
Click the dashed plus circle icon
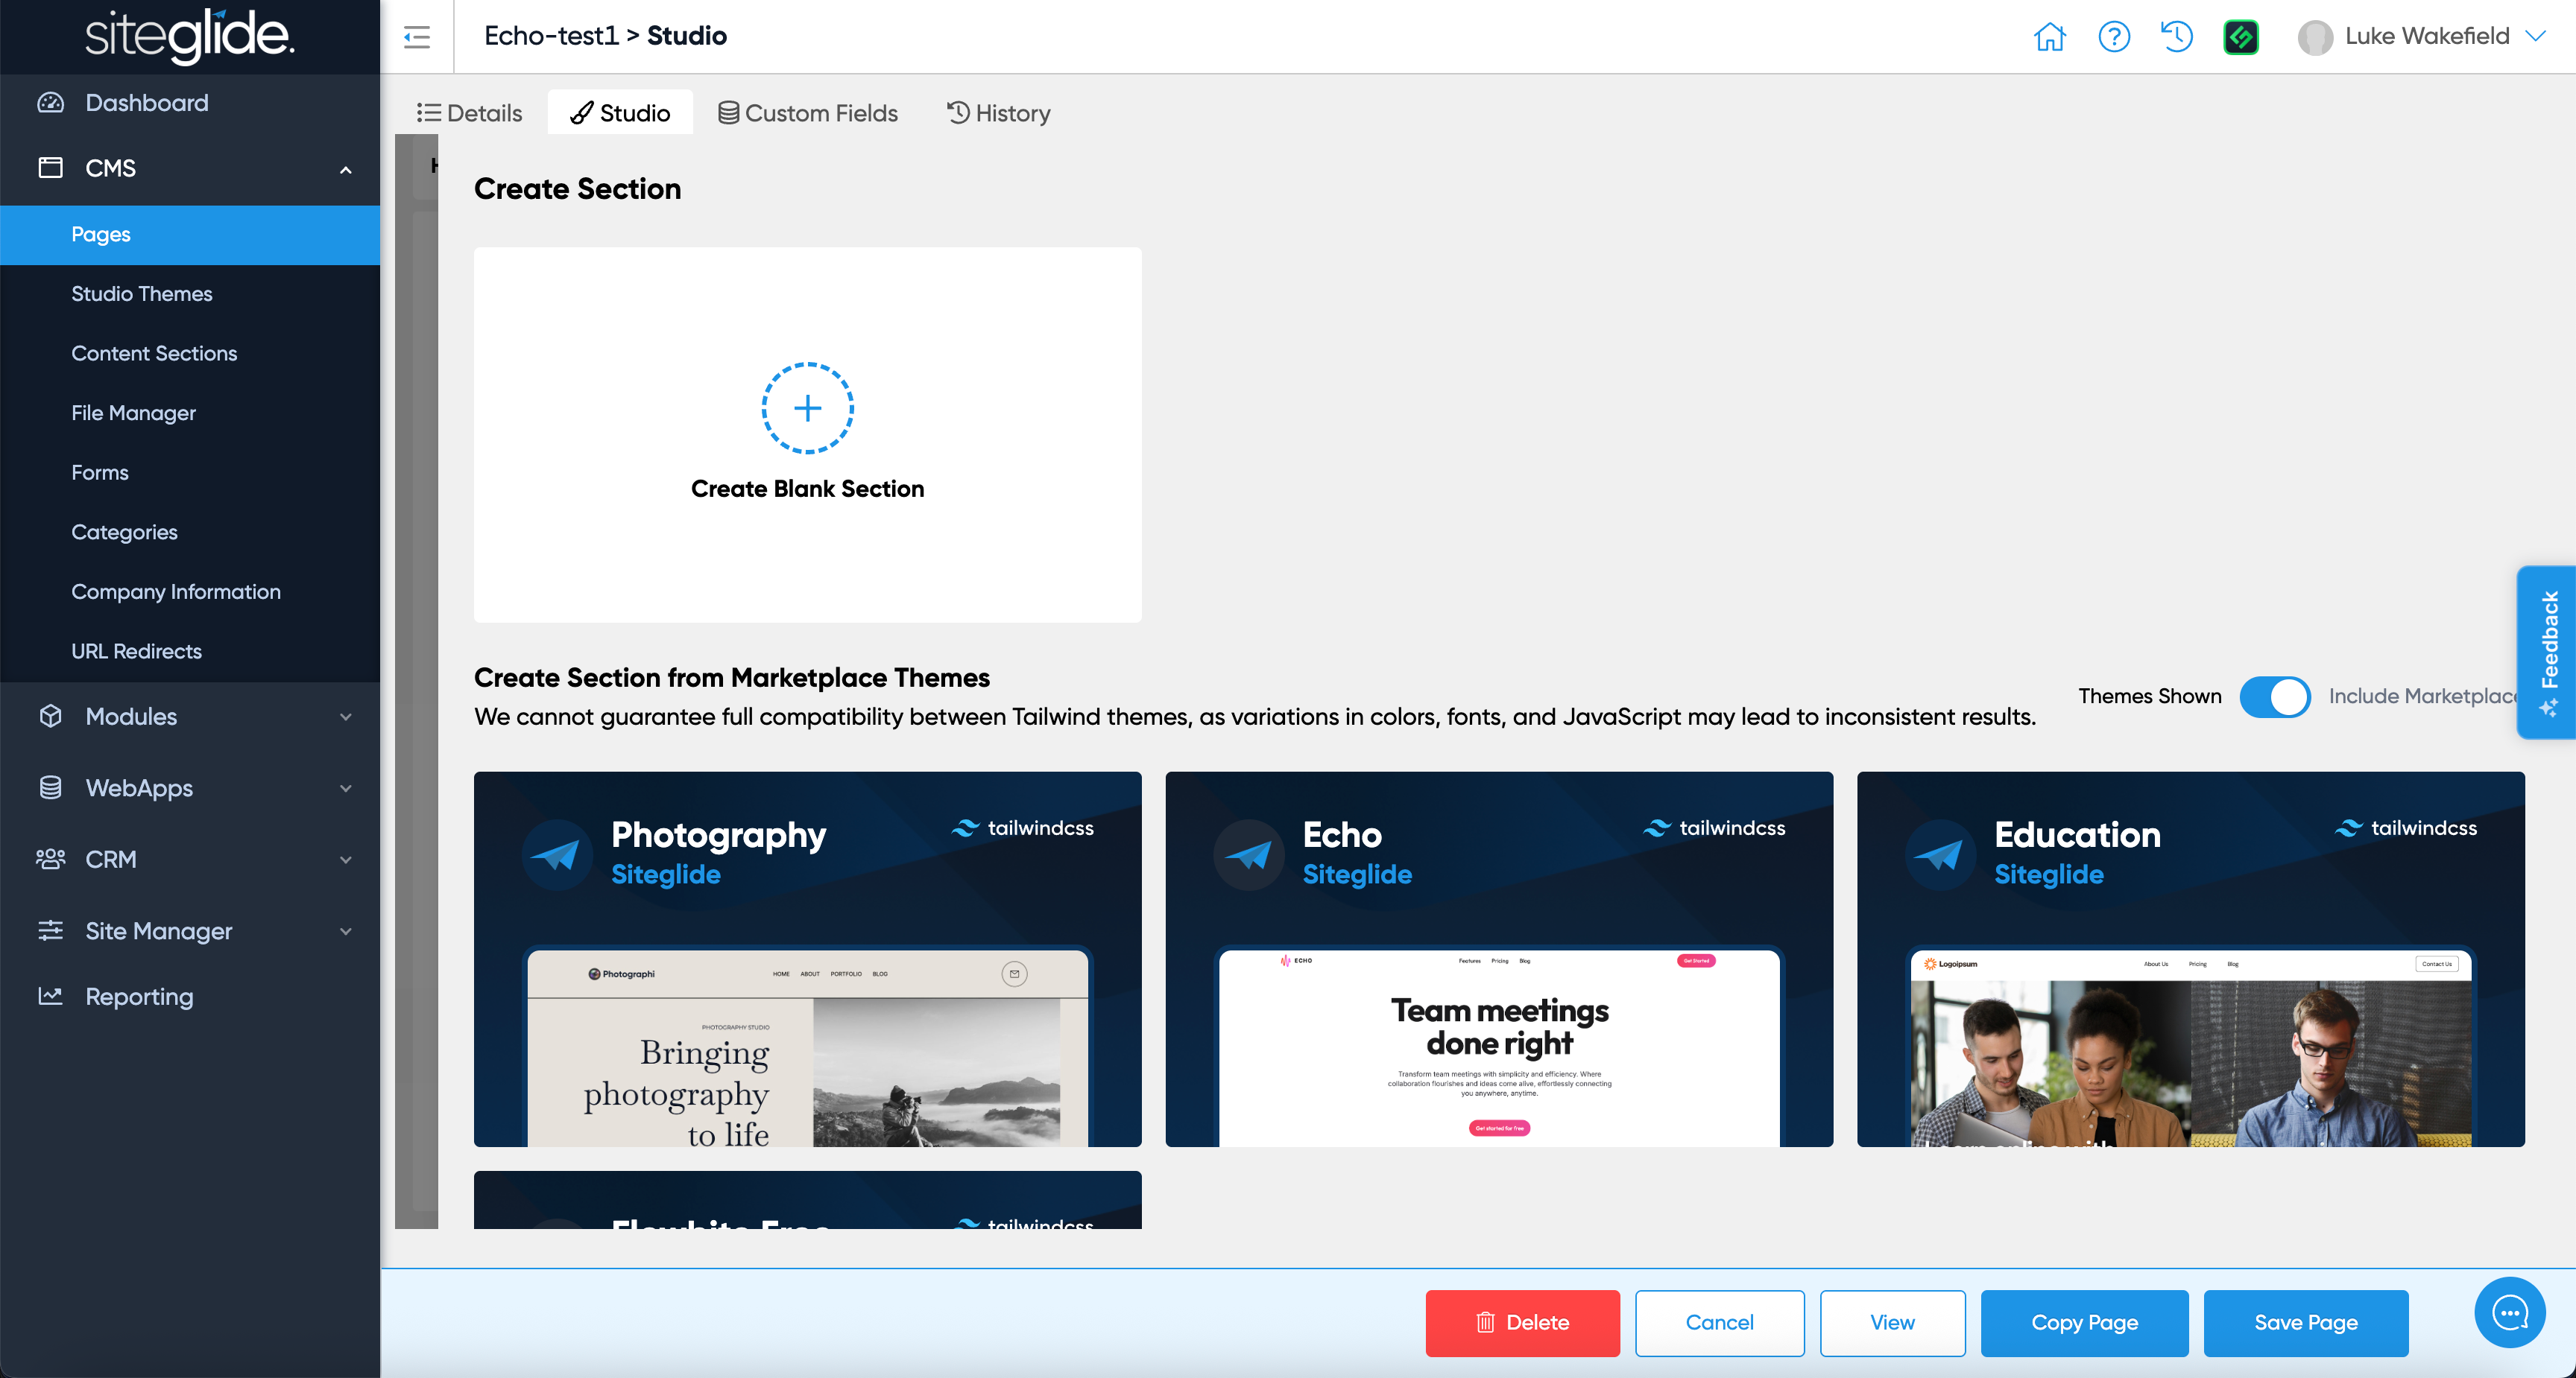(807, 407)
